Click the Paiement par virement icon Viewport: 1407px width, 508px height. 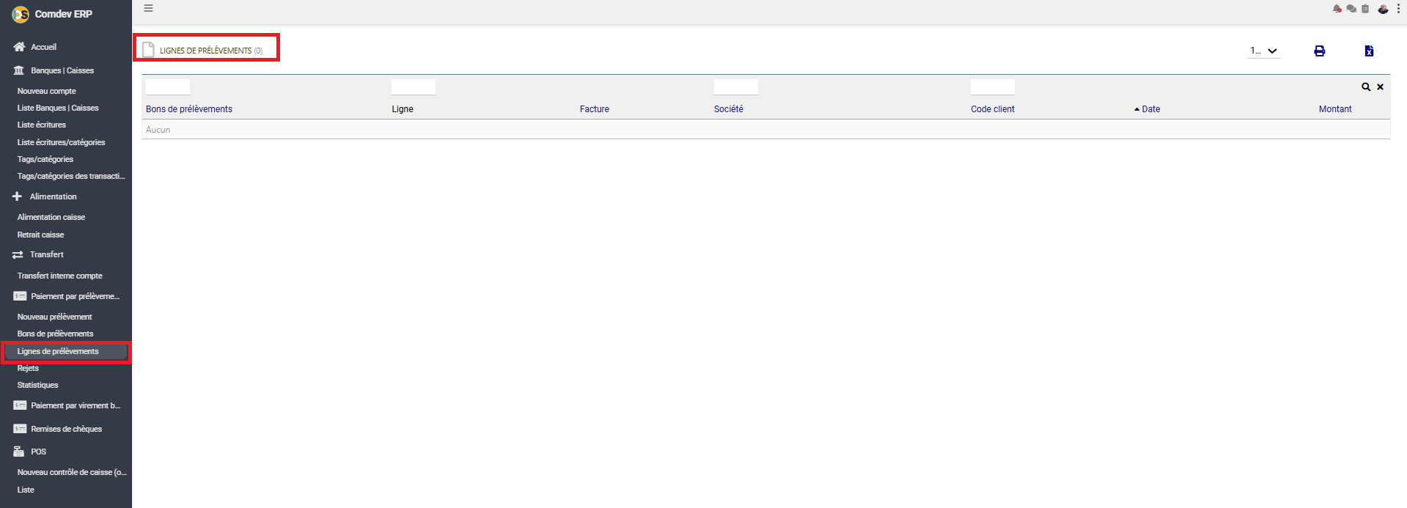click(x=20, y=405)
